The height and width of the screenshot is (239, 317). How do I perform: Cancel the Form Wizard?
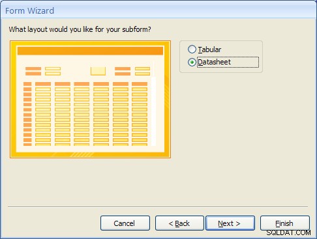click(x=125, y=223)
